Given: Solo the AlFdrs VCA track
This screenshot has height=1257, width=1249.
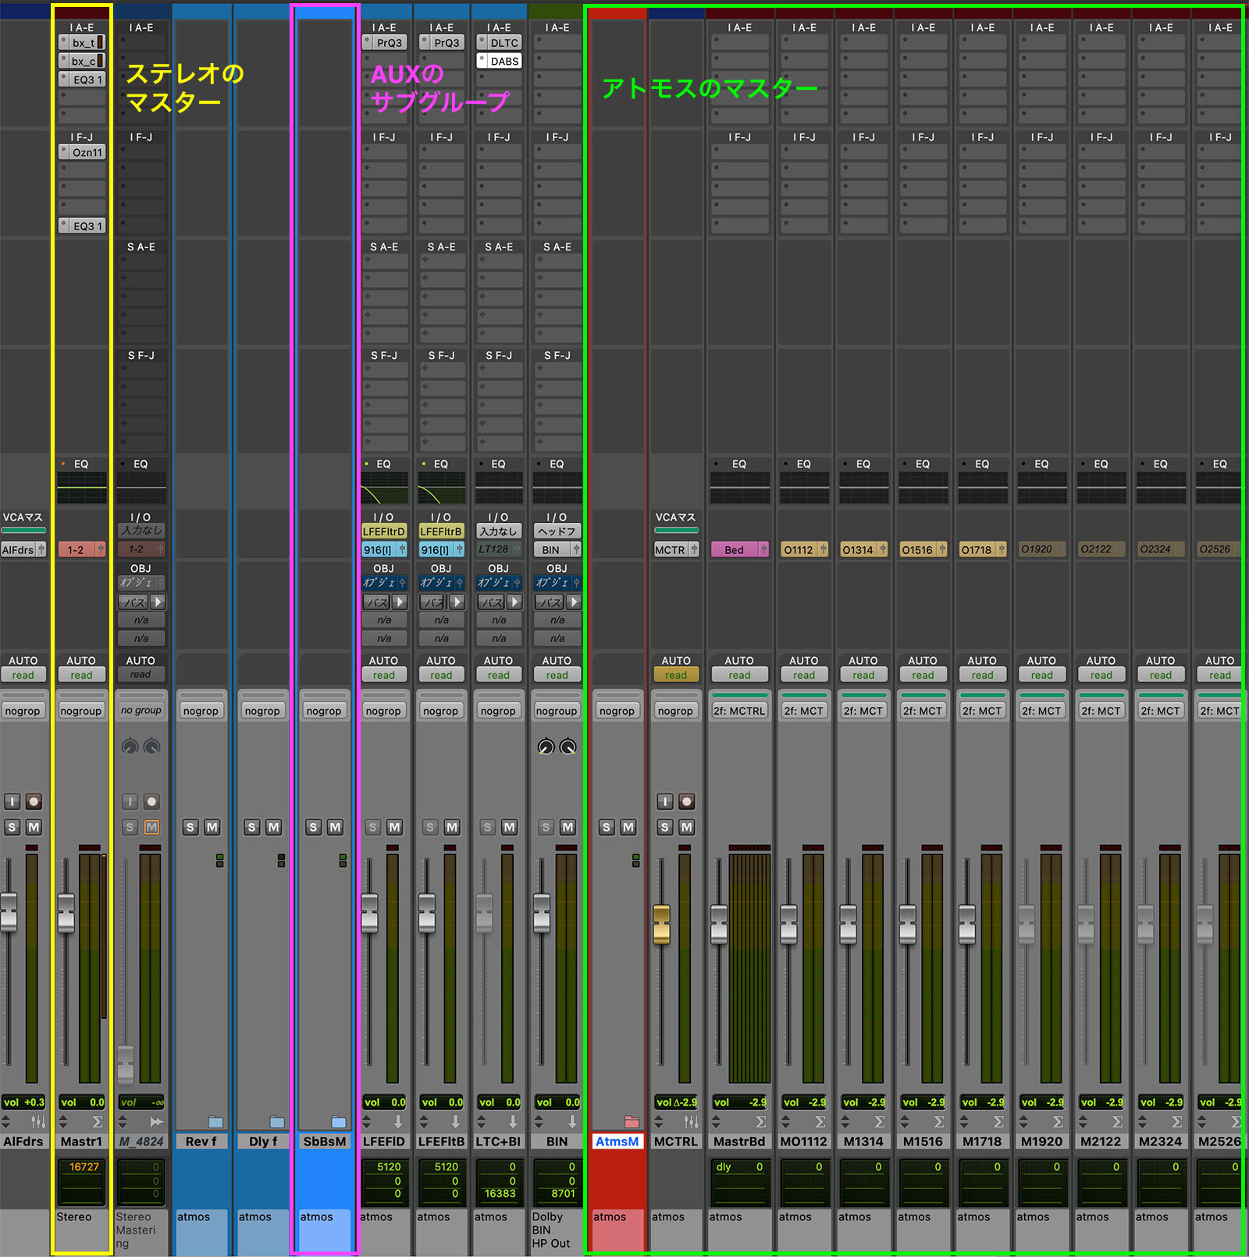Looking at the screenshot, I should (x=12, y=827).
